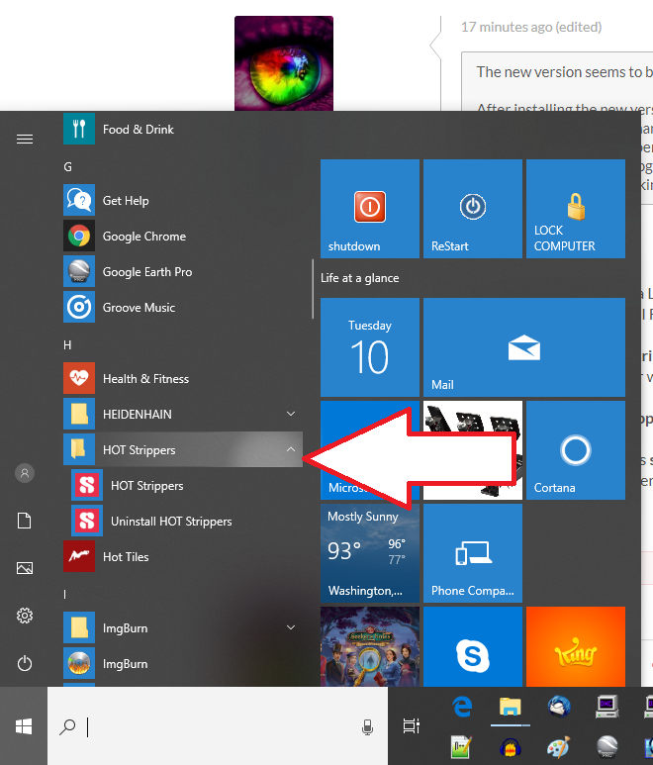
Task: Click the Power button in Start sidebar
Action: (x=25, y=663)
